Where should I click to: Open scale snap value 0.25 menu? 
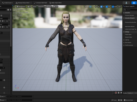116,7
